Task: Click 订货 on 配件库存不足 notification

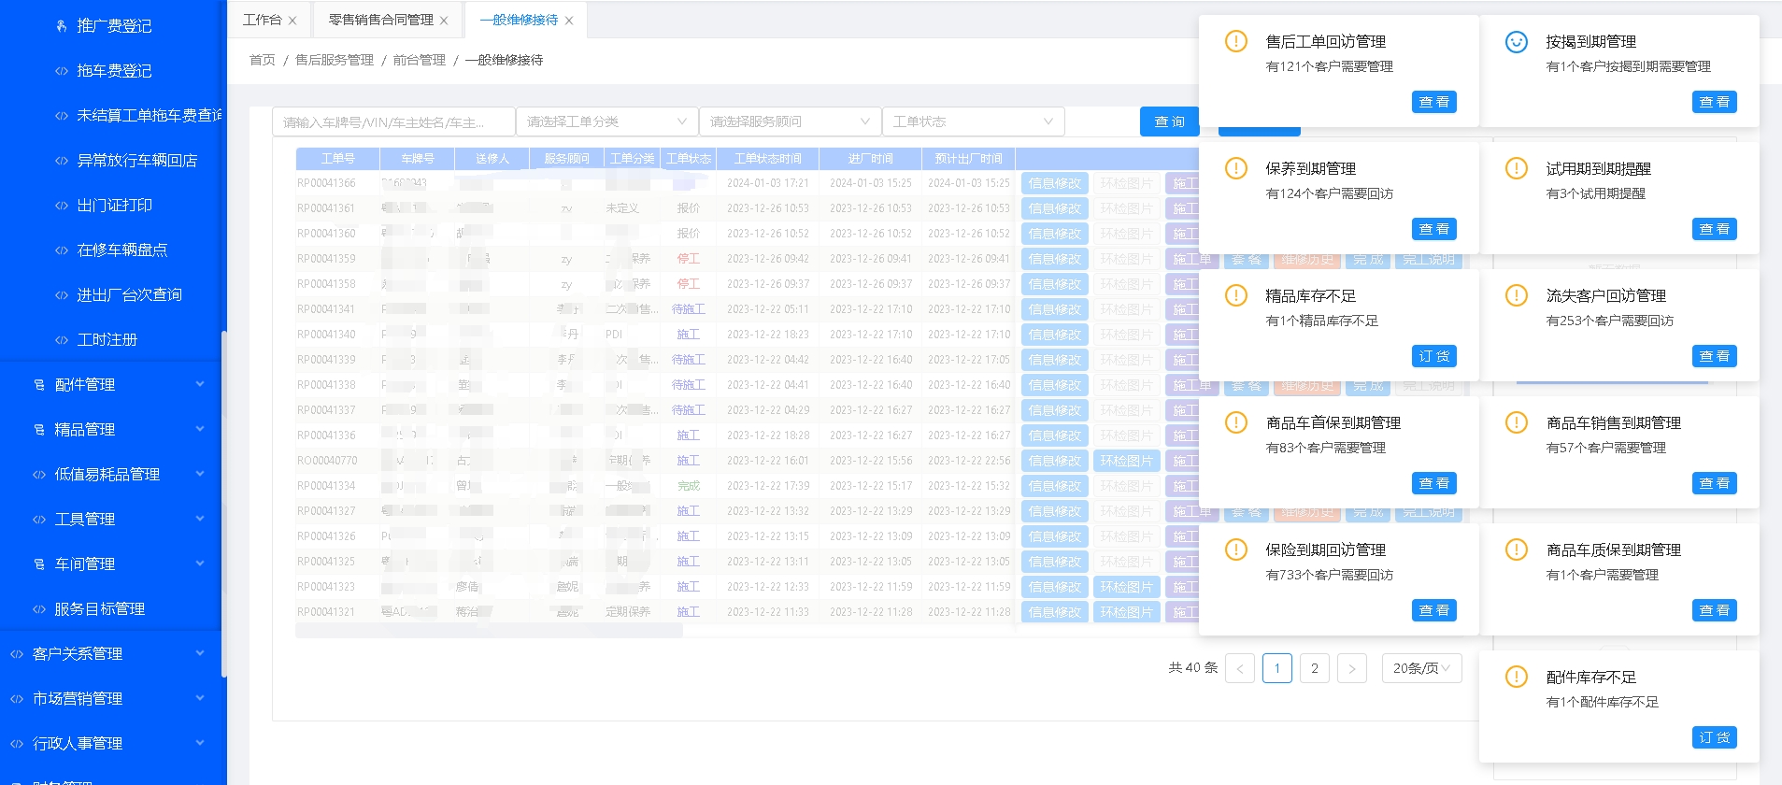Action: coord(1714,737)
